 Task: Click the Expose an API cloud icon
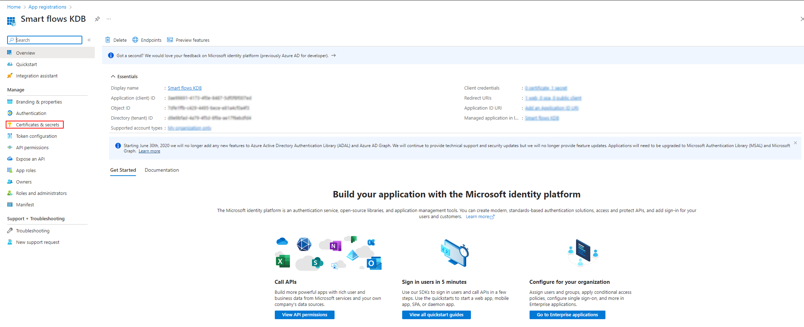(10, 159)
